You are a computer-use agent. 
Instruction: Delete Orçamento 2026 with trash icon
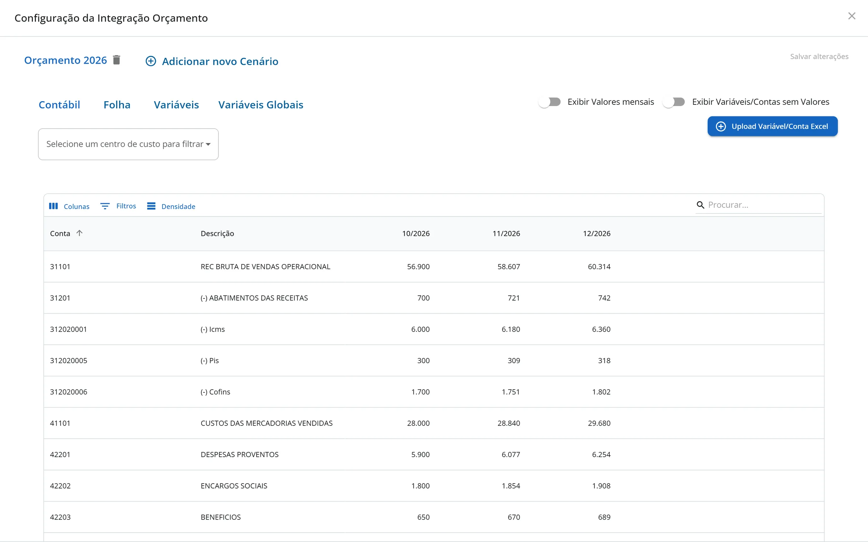point(116,60)
